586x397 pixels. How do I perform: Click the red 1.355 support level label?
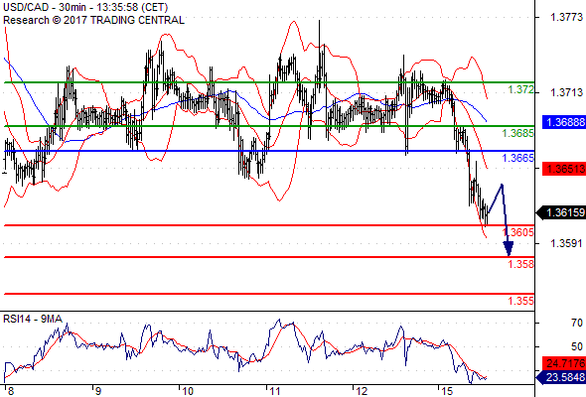click(521, 301)
